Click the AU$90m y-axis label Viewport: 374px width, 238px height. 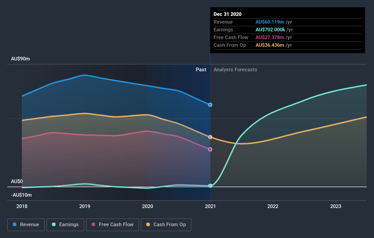(x=20, y=59)
